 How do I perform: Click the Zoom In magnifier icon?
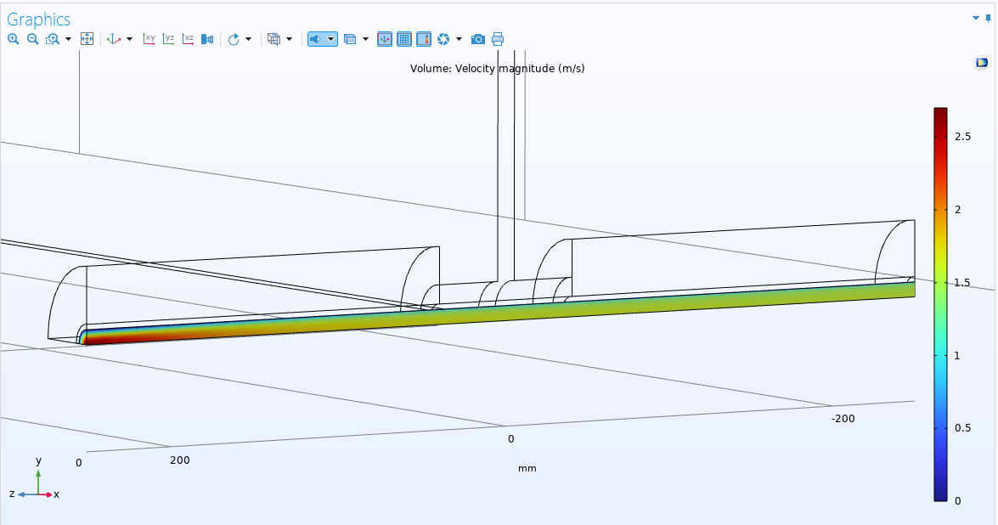(14, 39)
